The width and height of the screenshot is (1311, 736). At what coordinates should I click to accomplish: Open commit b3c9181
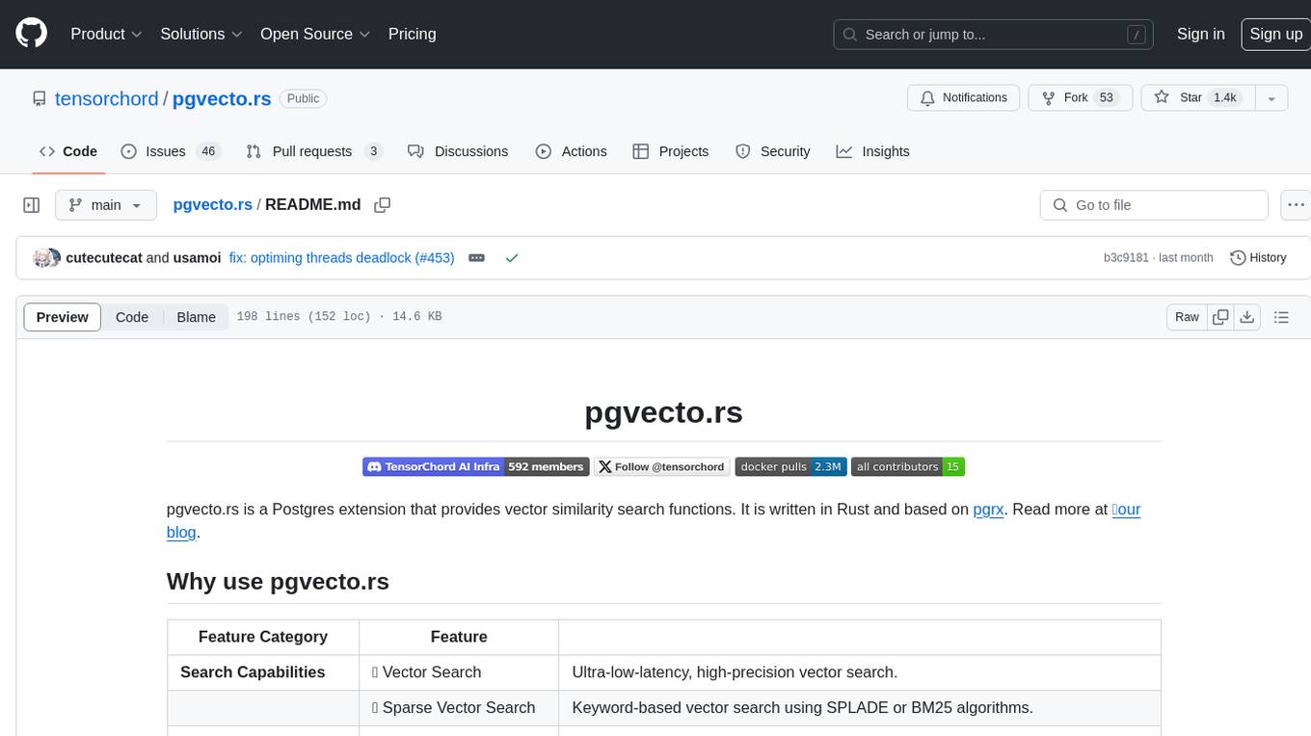pyautogui.click(x=1126, y=258)
